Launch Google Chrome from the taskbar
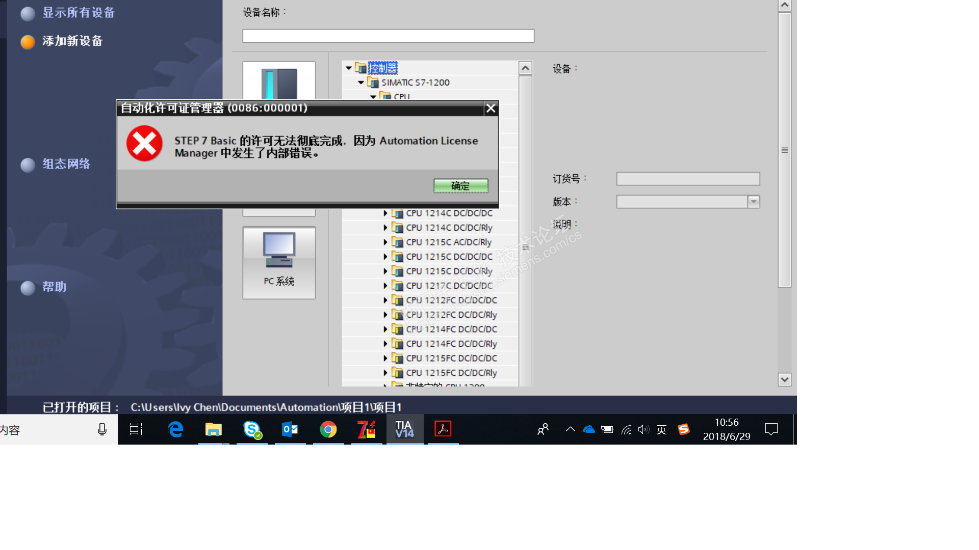The width and height of the screenshot is (979, 550). coord(328,429)
